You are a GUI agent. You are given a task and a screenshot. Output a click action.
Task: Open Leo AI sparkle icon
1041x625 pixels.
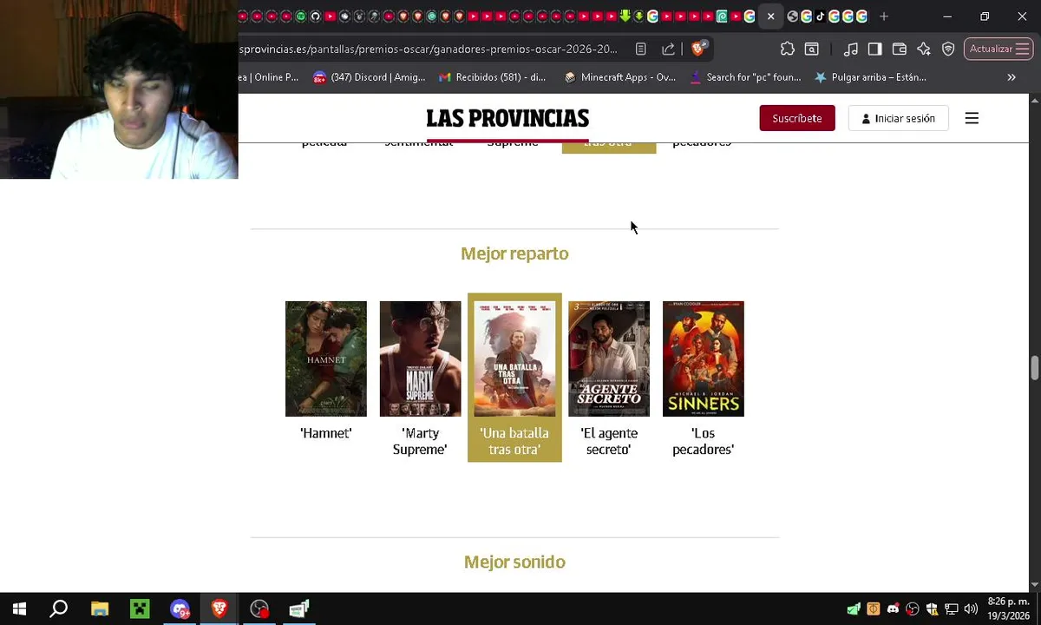click(x=924, y=49)
